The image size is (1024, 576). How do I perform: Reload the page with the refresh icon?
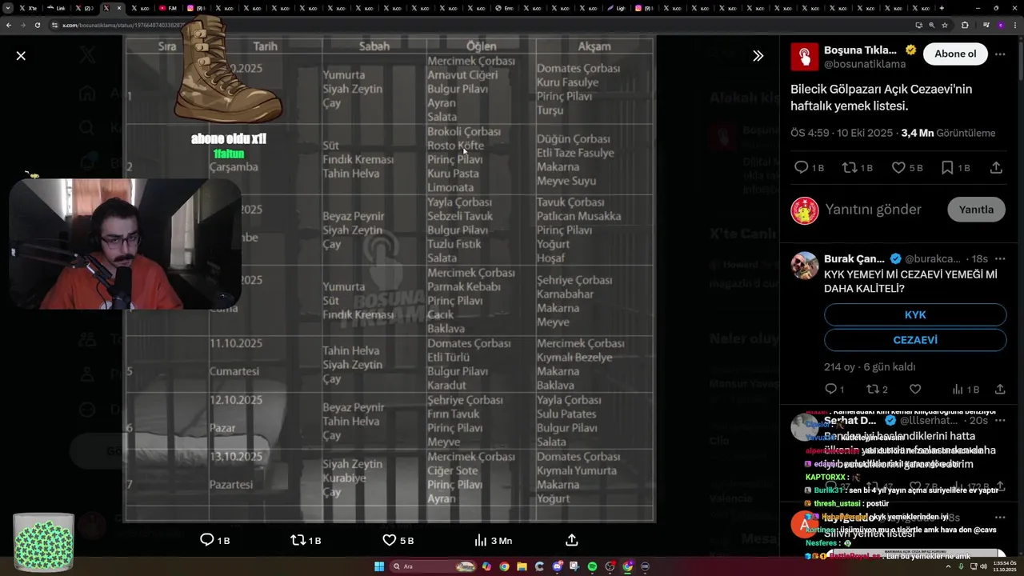(38, 25)
